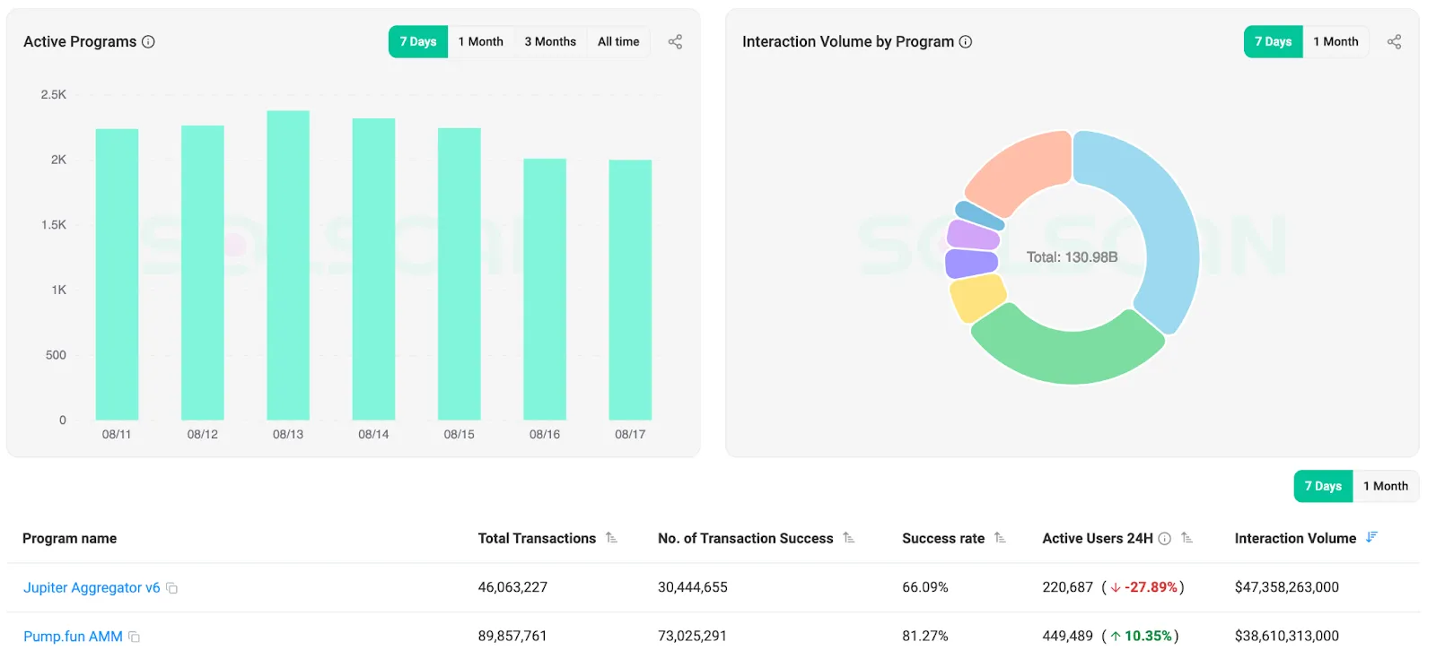Open the Active Users 24H info tooltip

1164,538
